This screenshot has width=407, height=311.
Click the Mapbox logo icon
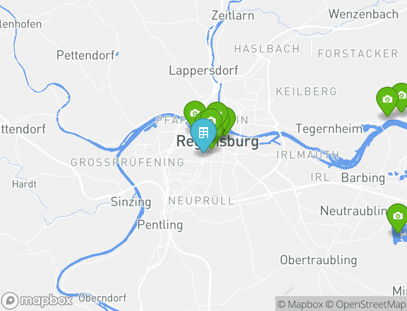[x=10, y=301]
